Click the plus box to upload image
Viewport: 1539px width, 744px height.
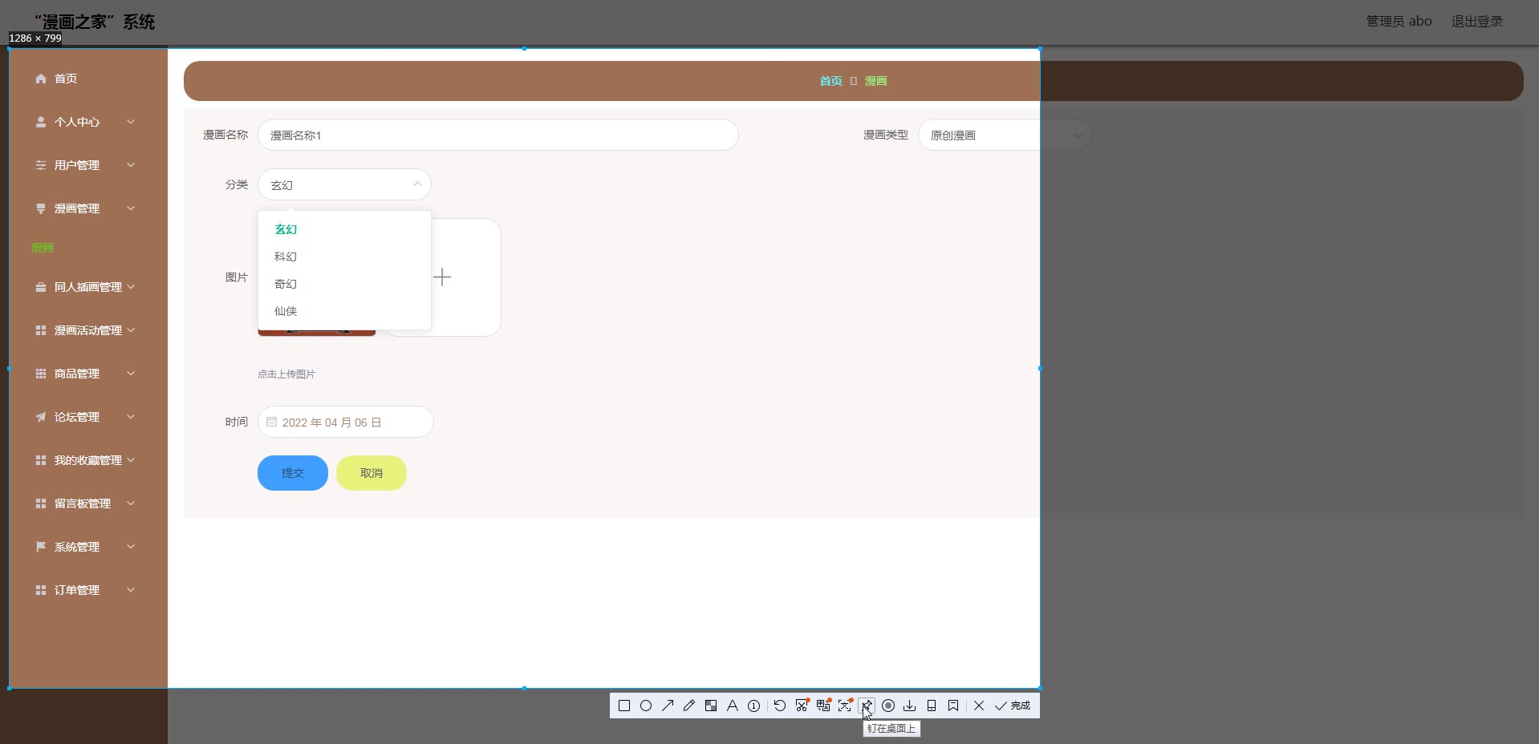443,277
